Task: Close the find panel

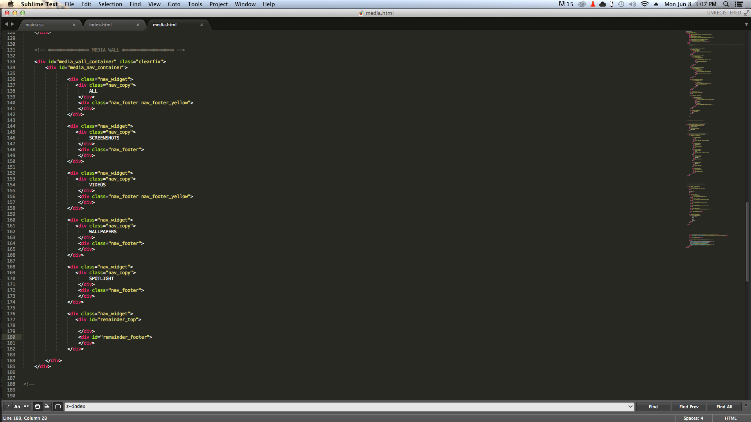Action: click(746, 405)
